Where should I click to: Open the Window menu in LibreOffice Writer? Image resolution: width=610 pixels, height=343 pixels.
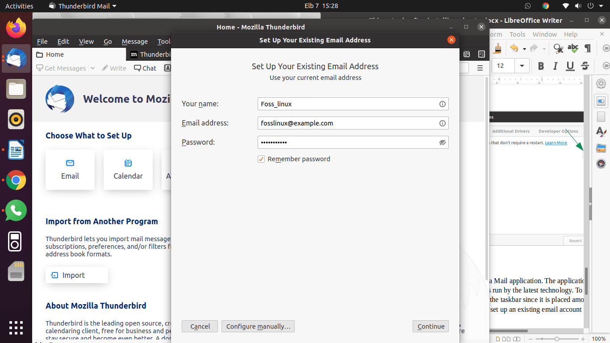pyautogui.click(x=545, y=34)
